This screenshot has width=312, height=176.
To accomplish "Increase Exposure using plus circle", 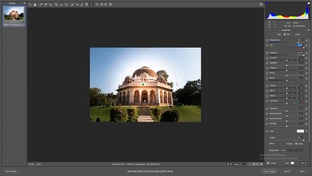I will (307, 53).
